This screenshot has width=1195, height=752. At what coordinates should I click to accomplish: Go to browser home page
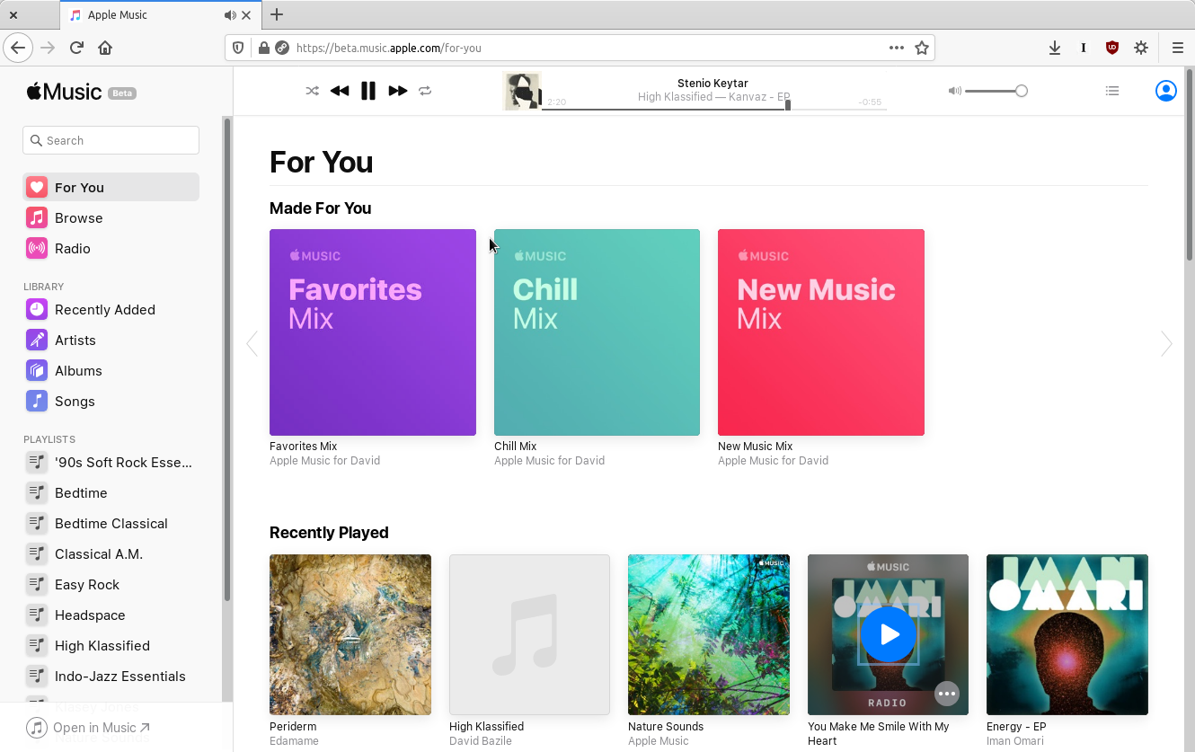105,48
